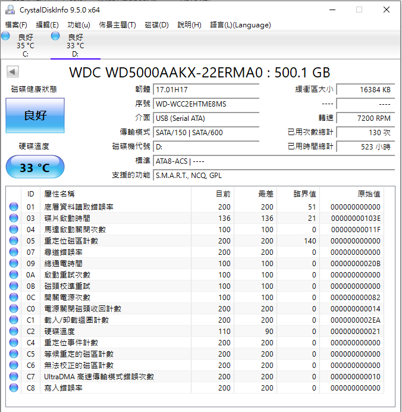Open the 磁碟(D) menu
402x412 pixels.
pyautogui.click(x=156, y=25)
